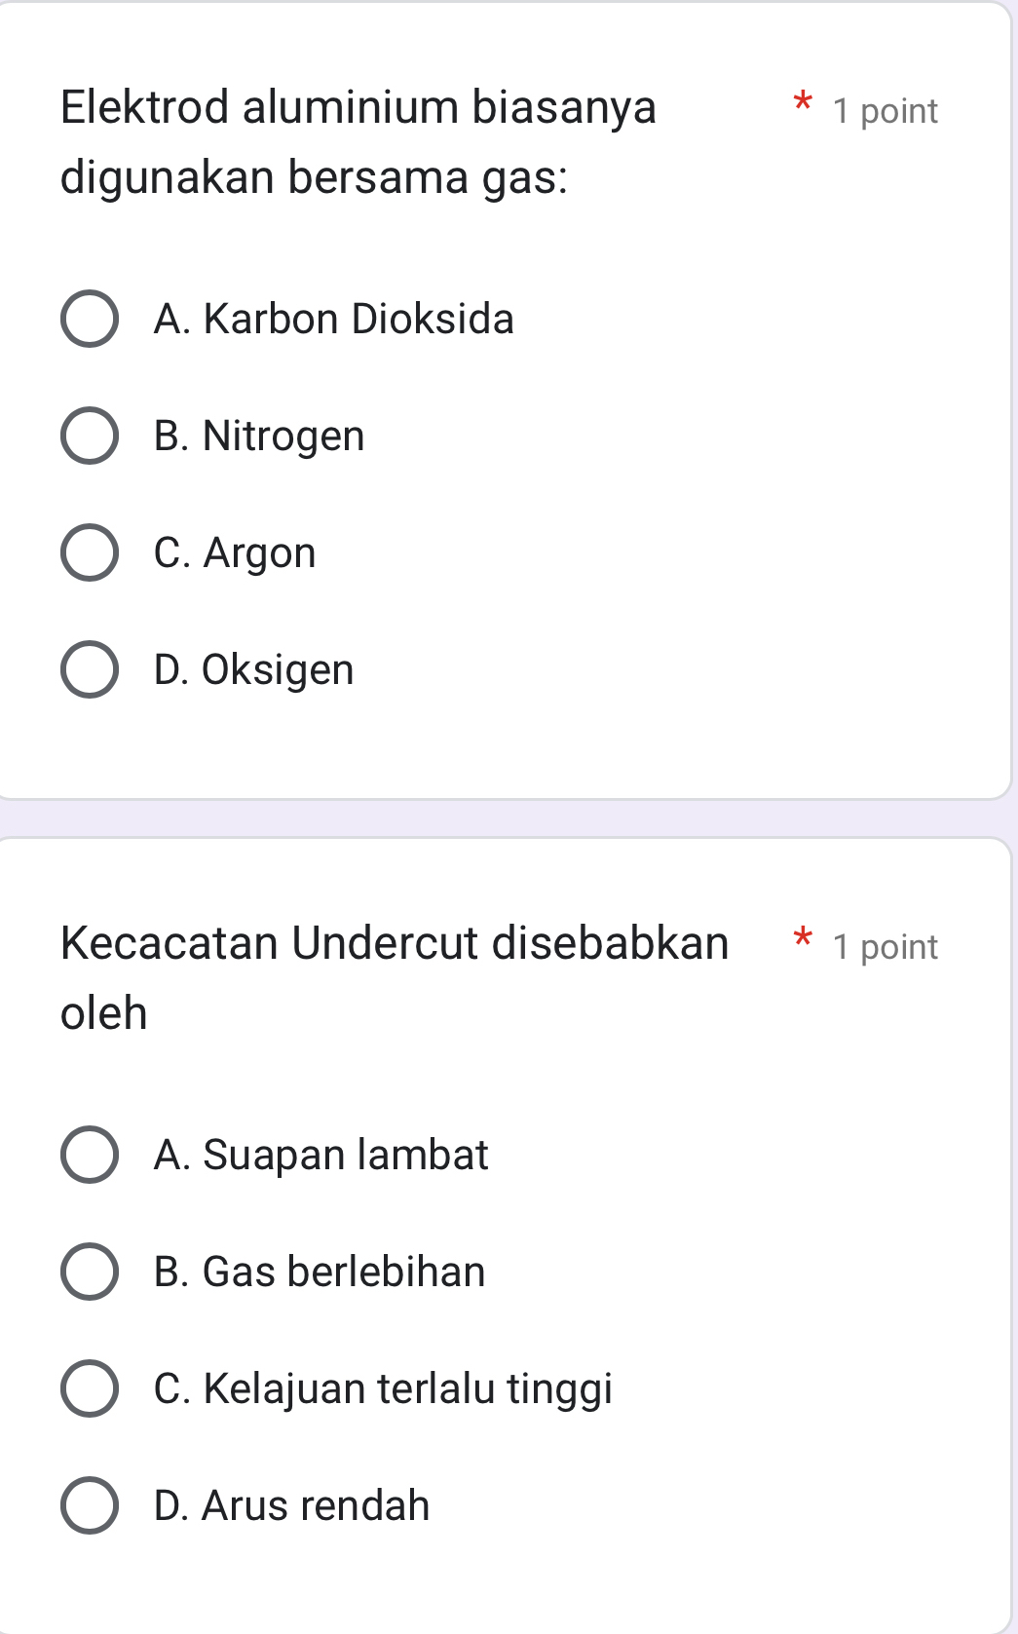Image resolution: width=1018 pixels, height=1634 pixels.
Task: Click '1 point' label on aluminium question
Action: [885, 111]
